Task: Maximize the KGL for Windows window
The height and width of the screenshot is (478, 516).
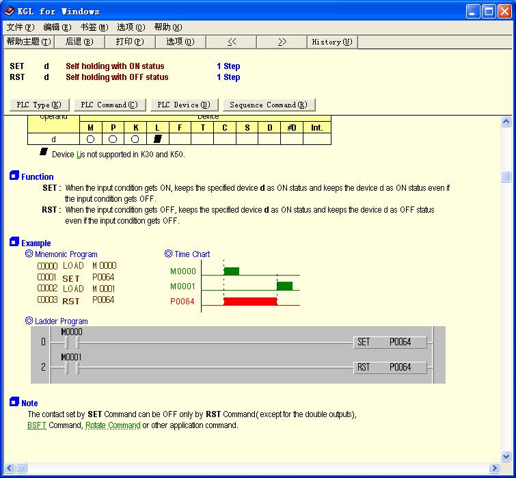Action: coord(489,12)
